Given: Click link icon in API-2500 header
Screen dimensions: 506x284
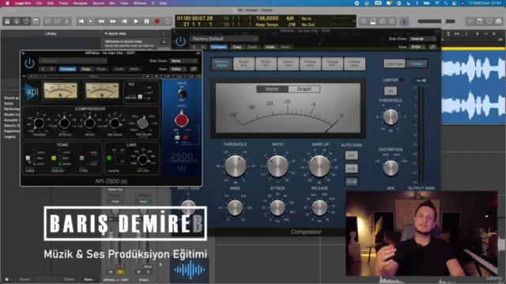Looking at the screenshot, I should 193,69.
